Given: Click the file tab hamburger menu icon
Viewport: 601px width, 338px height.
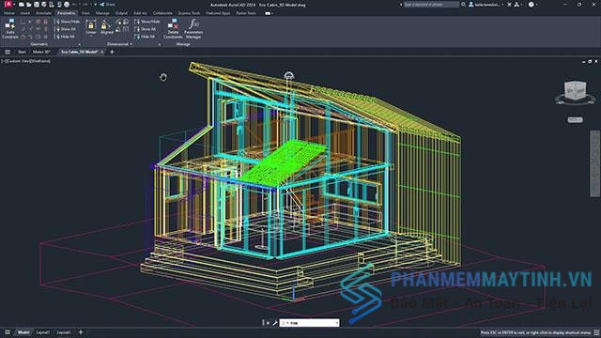Looking at the screenshot, I should (8, 52).
